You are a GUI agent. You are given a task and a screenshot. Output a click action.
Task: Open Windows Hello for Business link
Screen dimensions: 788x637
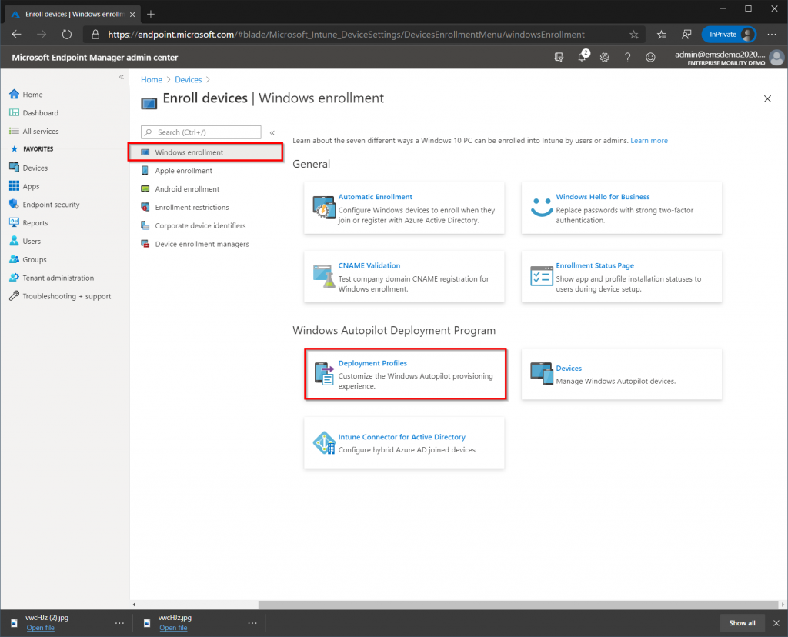(x=603, y=196)
